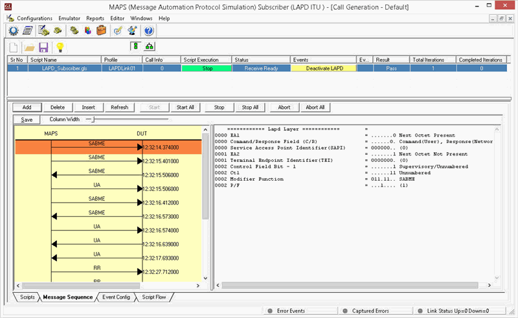Click the Start All button
The image size is (518, 318).
click(185, 108)
